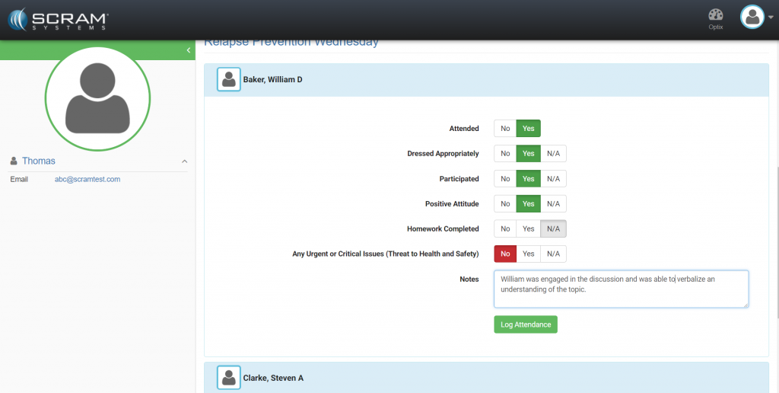Collapse the sidebar with the left chevron
This screenshot has width=779, height=393.
[188, 50]
